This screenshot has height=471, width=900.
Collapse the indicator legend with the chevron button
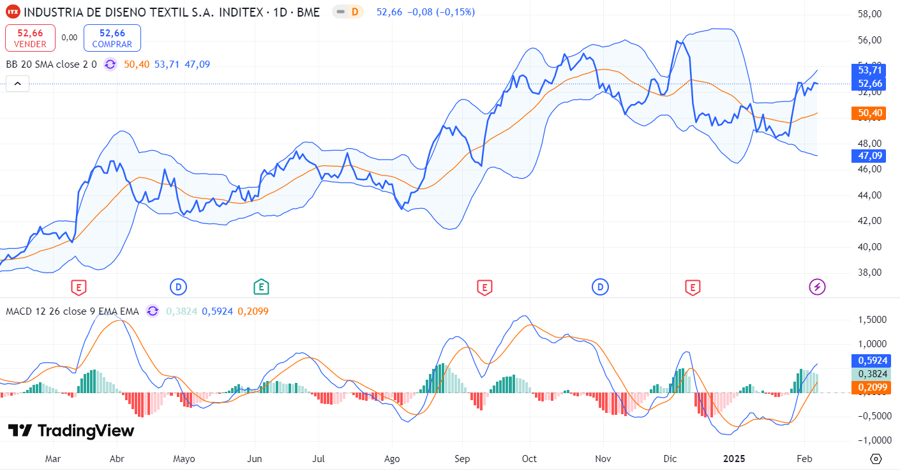(17, 84)
